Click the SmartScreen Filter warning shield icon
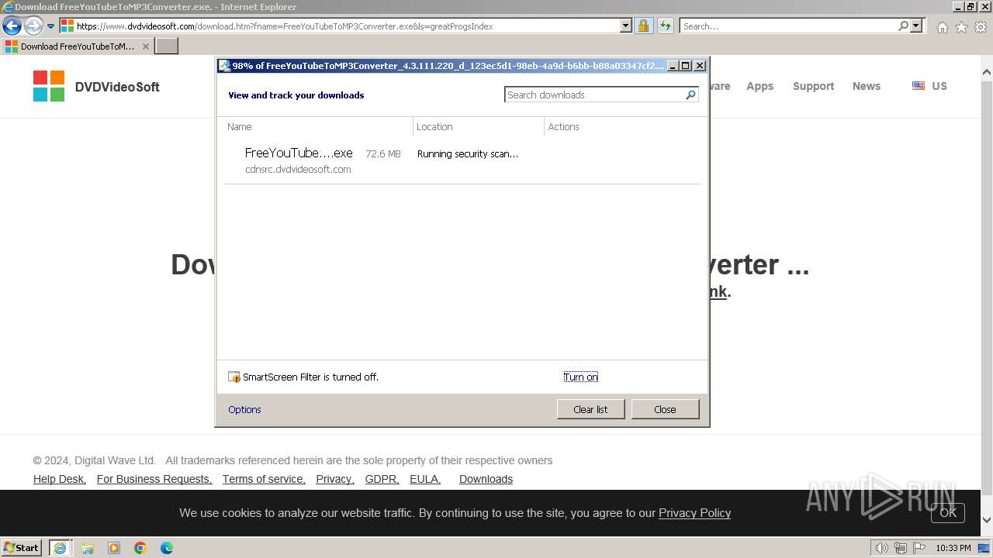 point(234,377)
